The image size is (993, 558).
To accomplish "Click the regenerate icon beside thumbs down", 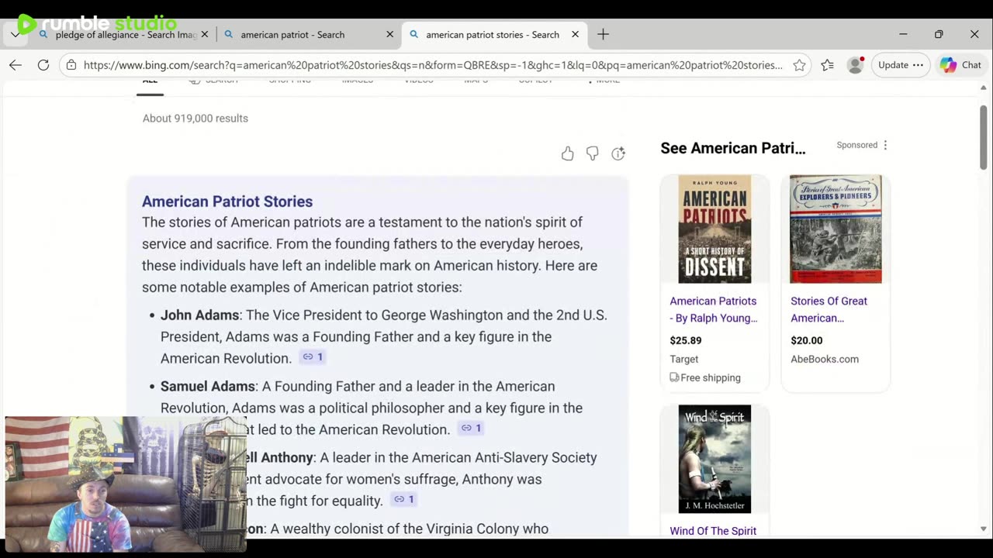I will point(618,153).
